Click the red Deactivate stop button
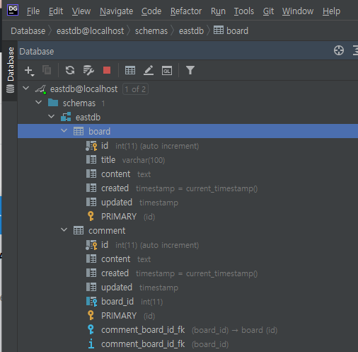Image resolution: width=358 pixels, height=352 pixels. pyautogui.click(x=107, y=70)
